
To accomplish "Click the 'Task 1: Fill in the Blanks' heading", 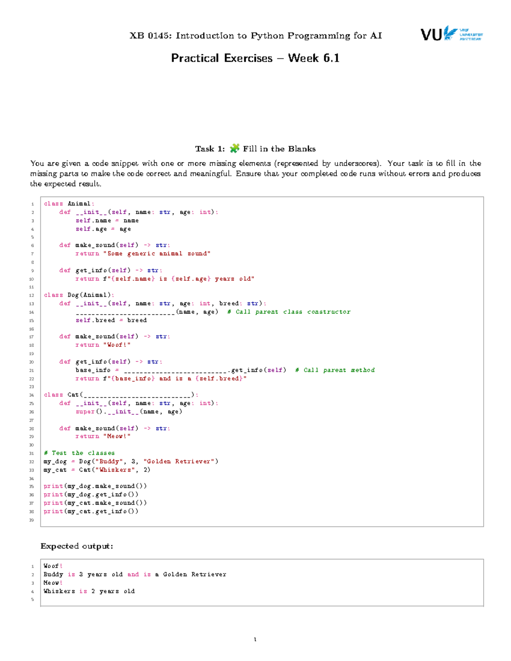I will [x=255, y=149].
